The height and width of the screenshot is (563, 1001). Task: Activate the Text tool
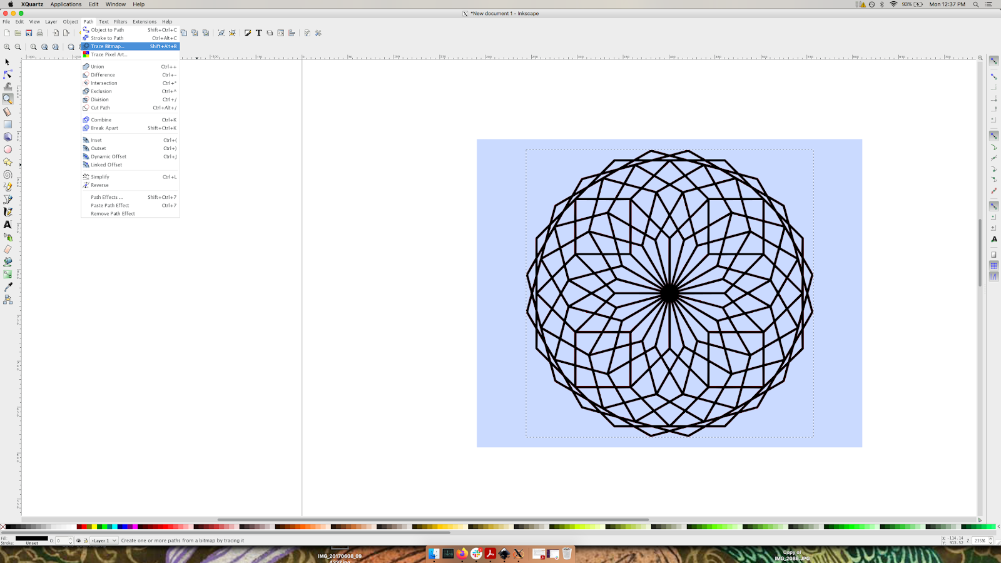pyautogui.click(x=8, y=225)
